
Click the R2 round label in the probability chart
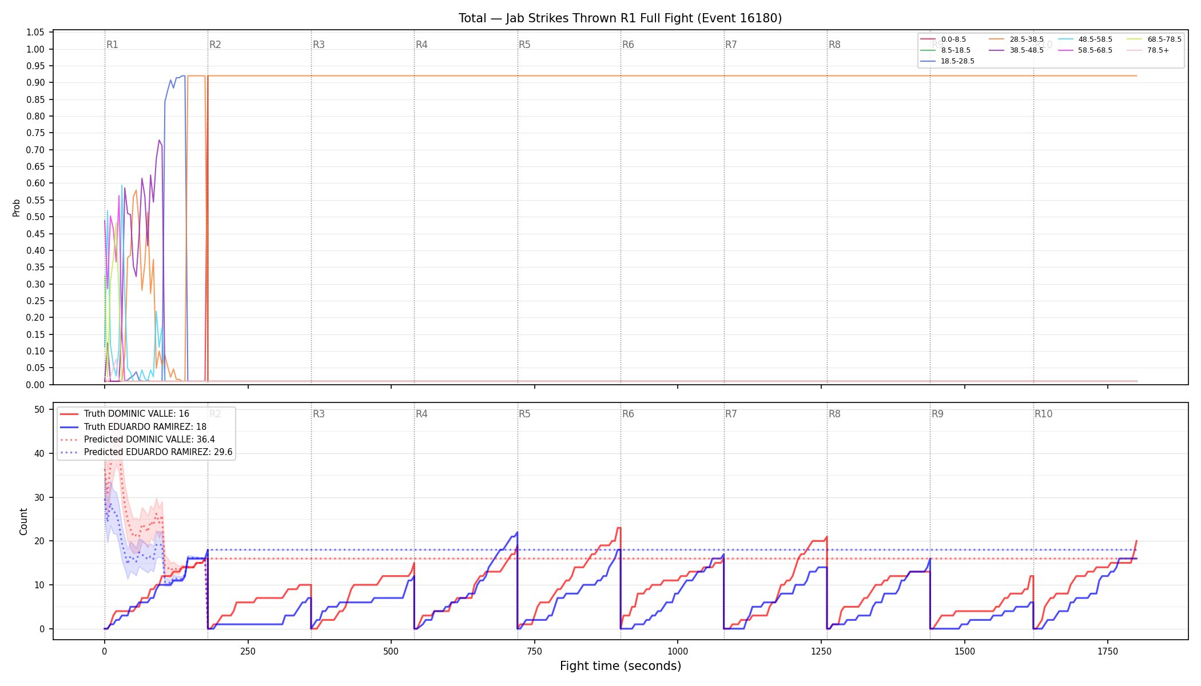[x=215, y=45]
